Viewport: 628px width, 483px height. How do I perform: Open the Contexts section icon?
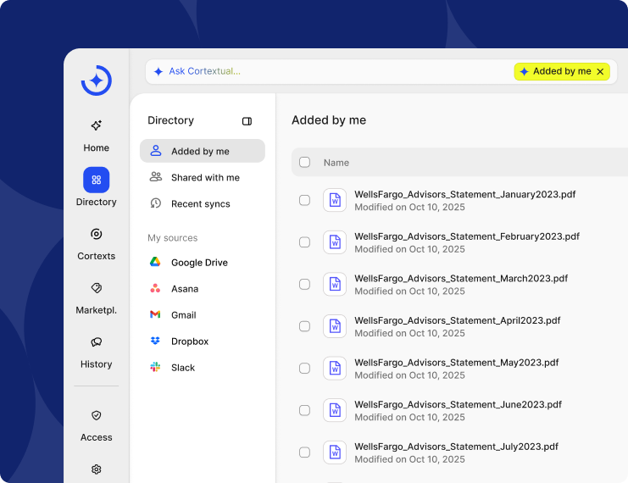pyautogui.click(x=96, y=234)
